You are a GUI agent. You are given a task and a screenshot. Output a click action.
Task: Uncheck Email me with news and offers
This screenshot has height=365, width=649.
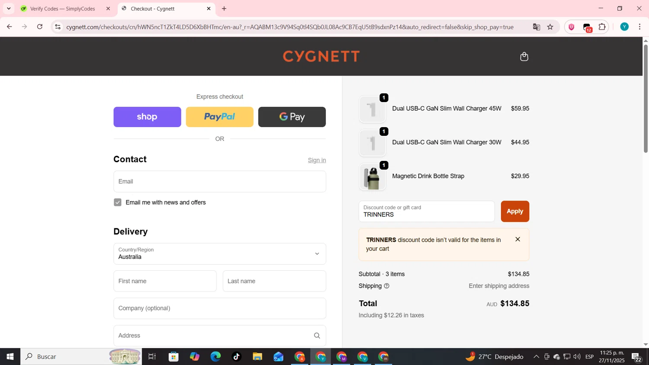[x=118, y=202]
